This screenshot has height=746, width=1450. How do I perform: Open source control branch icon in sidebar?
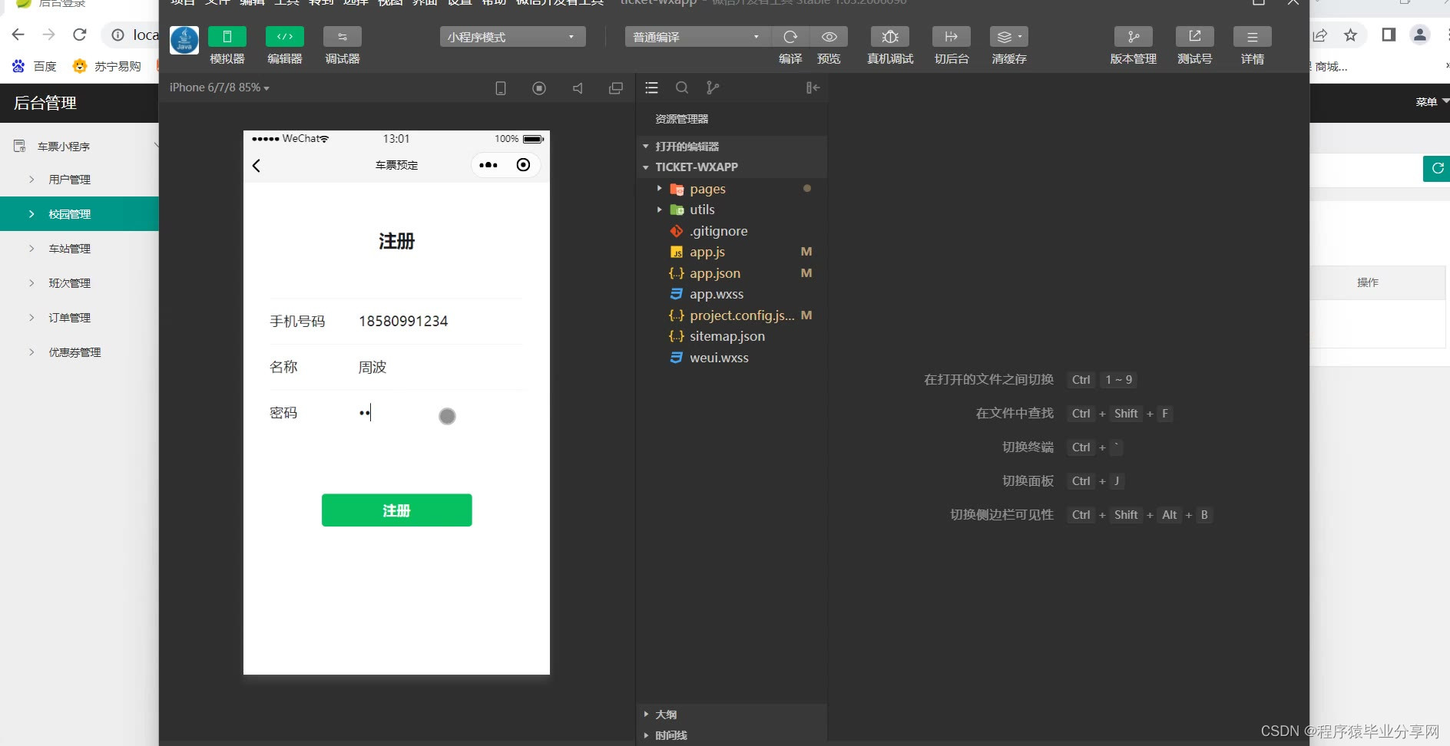coord(713,88)
